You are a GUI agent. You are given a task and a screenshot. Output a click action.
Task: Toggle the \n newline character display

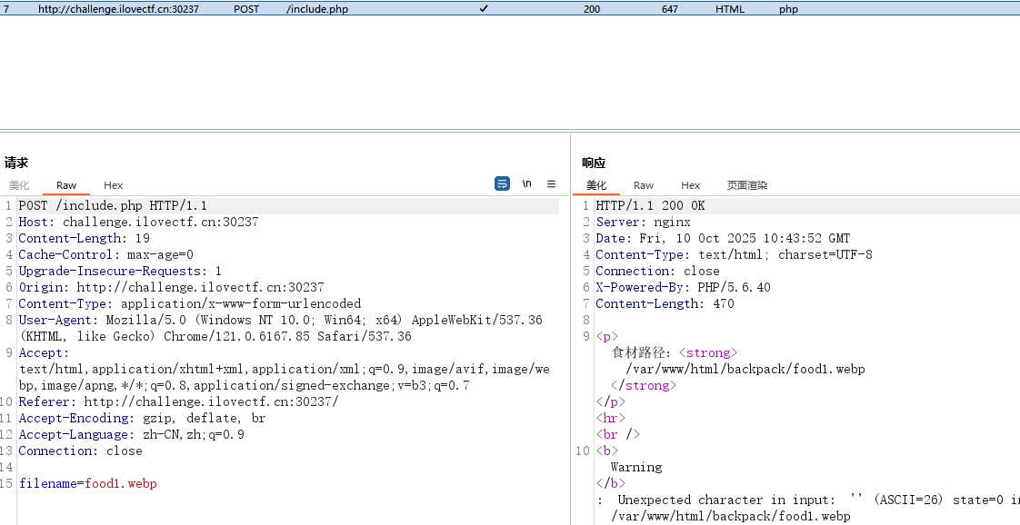[x=526, y=183]
